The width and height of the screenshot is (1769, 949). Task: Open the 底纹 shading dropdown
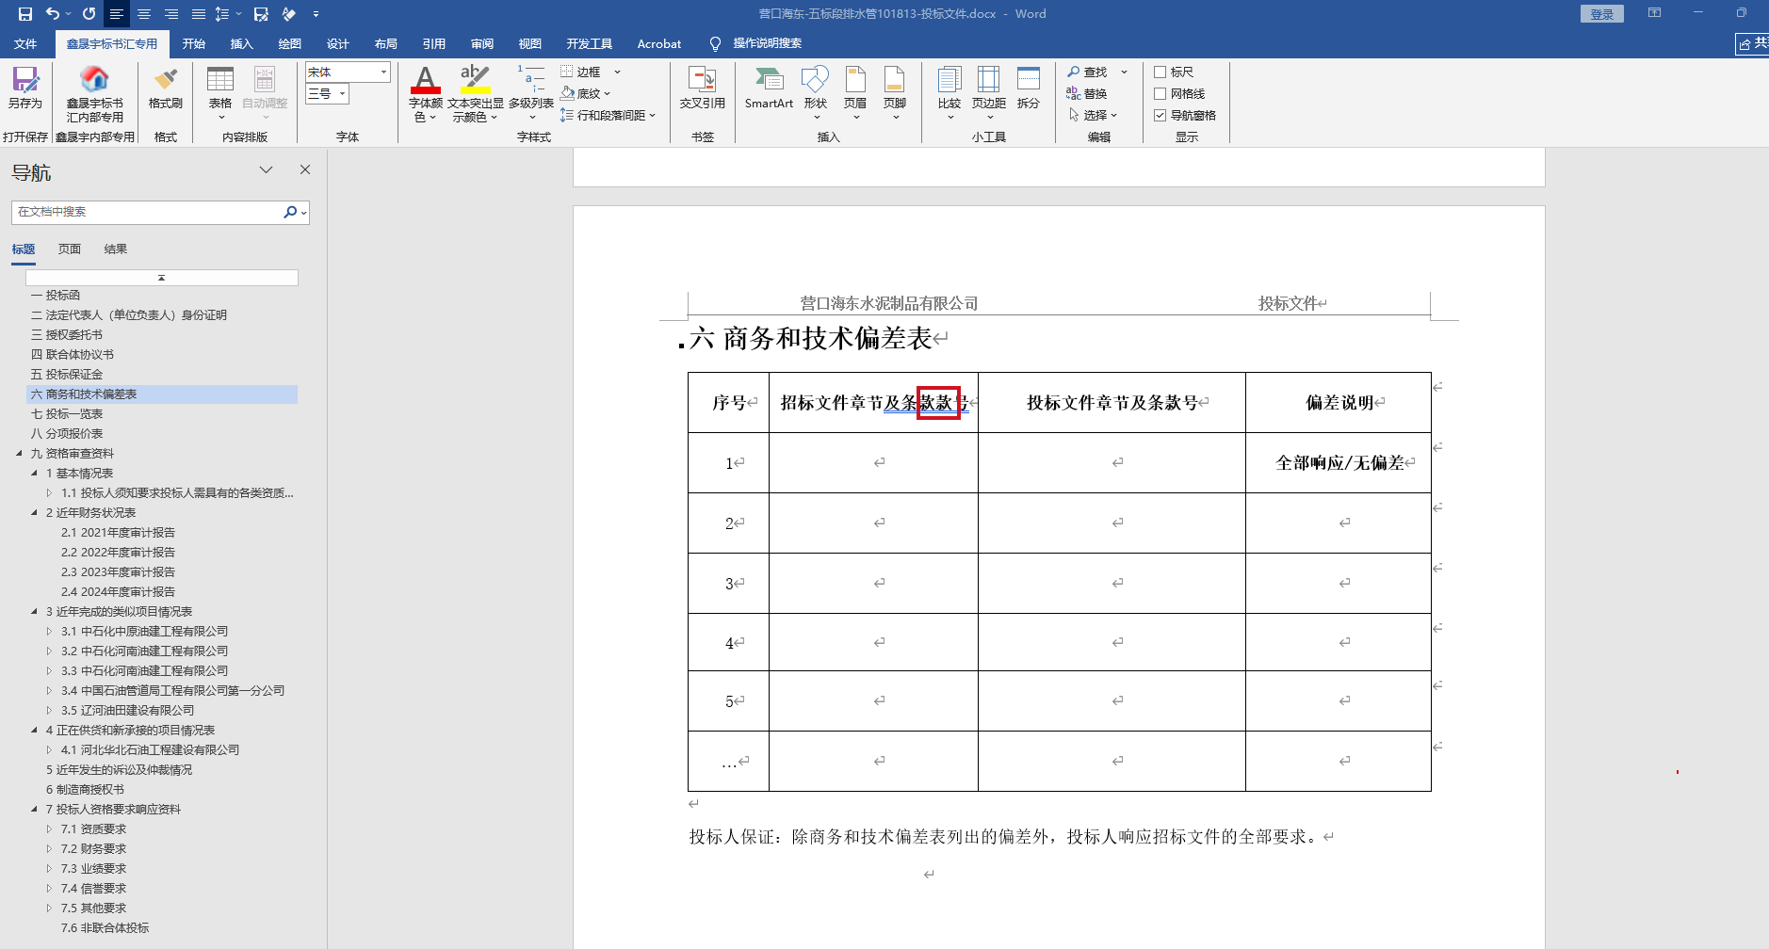(607, 93)
